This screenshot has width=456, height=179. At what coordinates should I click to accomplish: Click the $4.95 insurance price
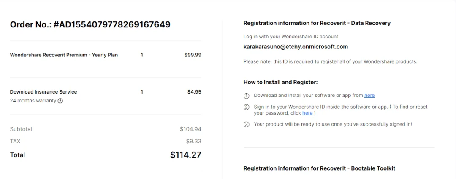coord(194,92)
